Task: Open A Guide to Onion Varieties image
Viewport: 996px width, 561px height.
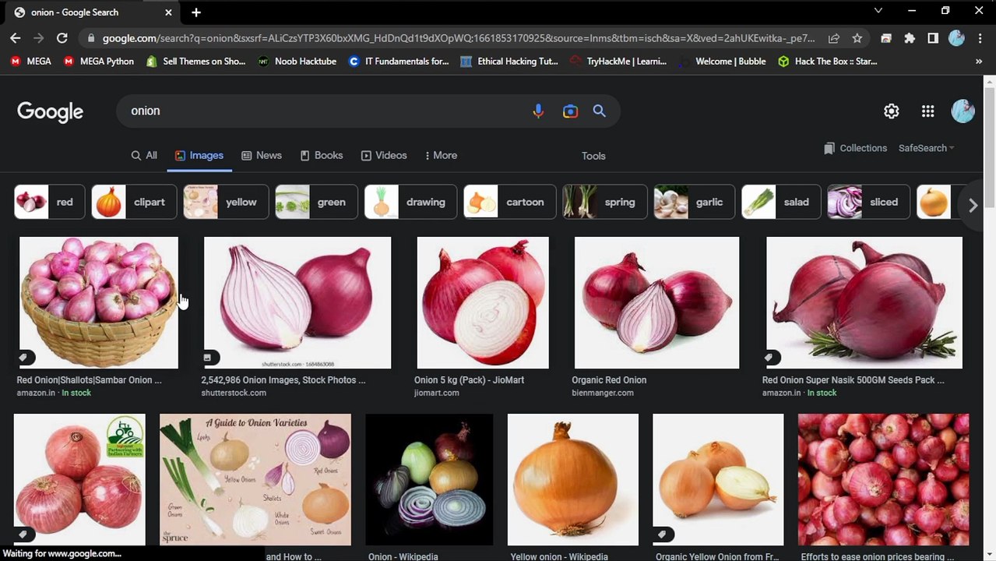Action: tap(255, 479)
